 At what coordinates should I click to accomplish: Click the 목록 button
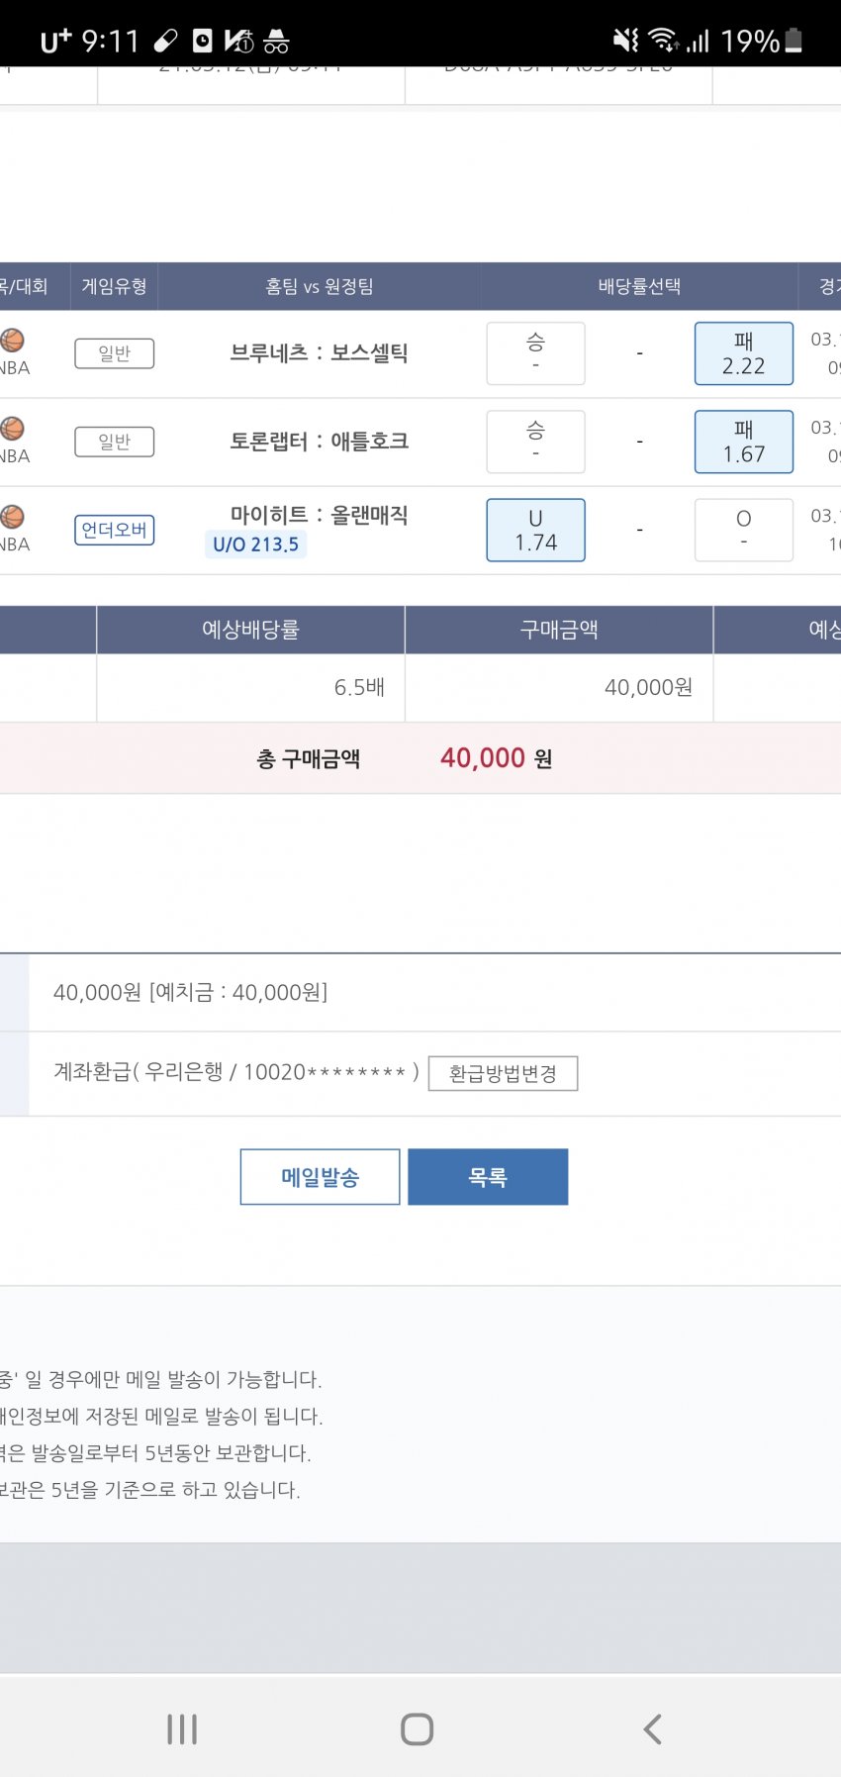coord(488,1177)
